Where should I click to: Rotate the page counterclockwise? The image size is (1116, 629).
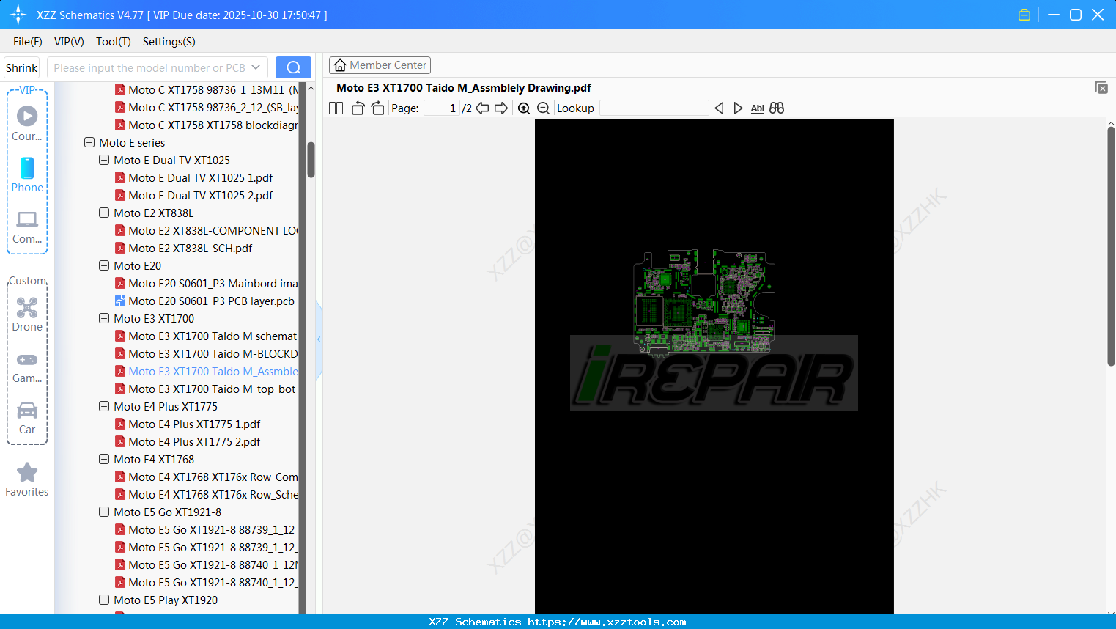(x=358, y=108)
